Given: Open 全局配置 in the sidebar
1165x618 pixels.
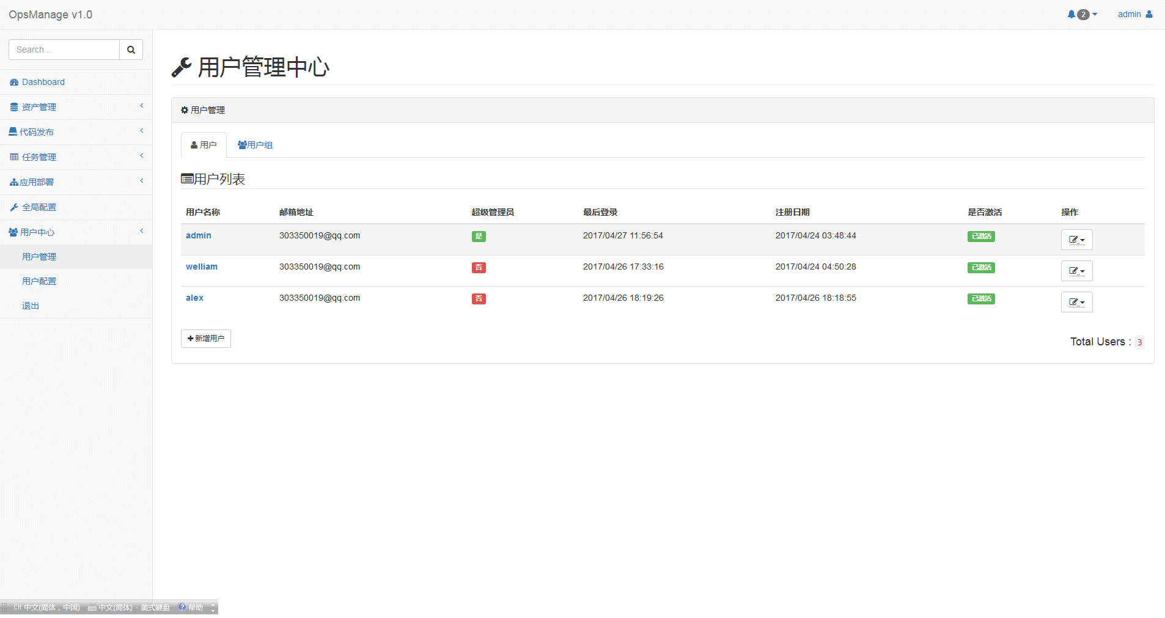Looking at the screenshot, I should (x=76, y=207).
